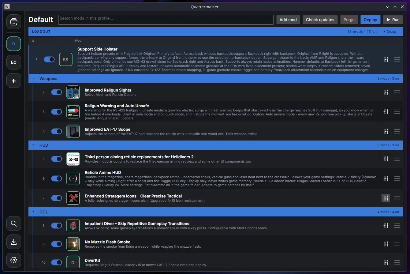Toggle off Improved Railgun Sights
The height and width of the screenshot is (274, 410).
pos(57,92)
